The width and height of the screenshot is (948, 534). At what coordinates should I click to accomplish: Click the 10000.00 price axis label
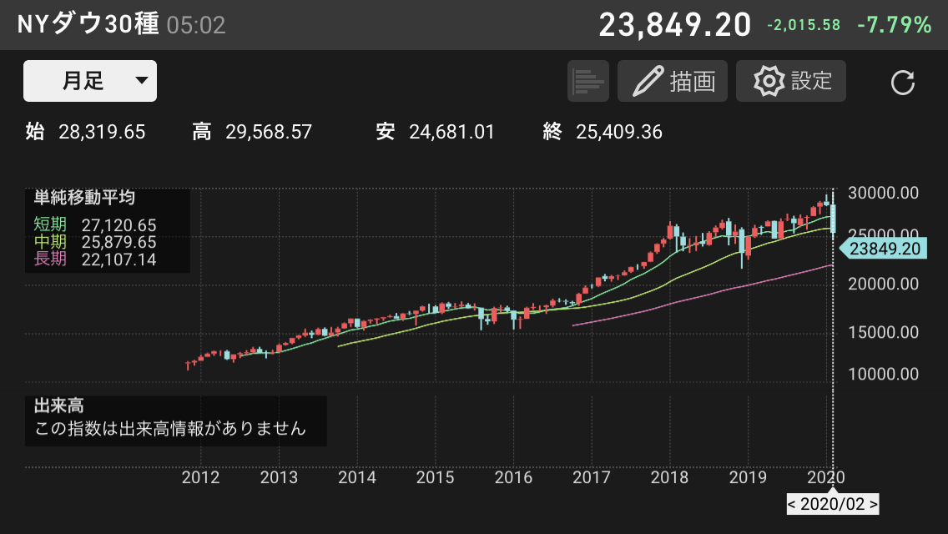pos(883,374)
